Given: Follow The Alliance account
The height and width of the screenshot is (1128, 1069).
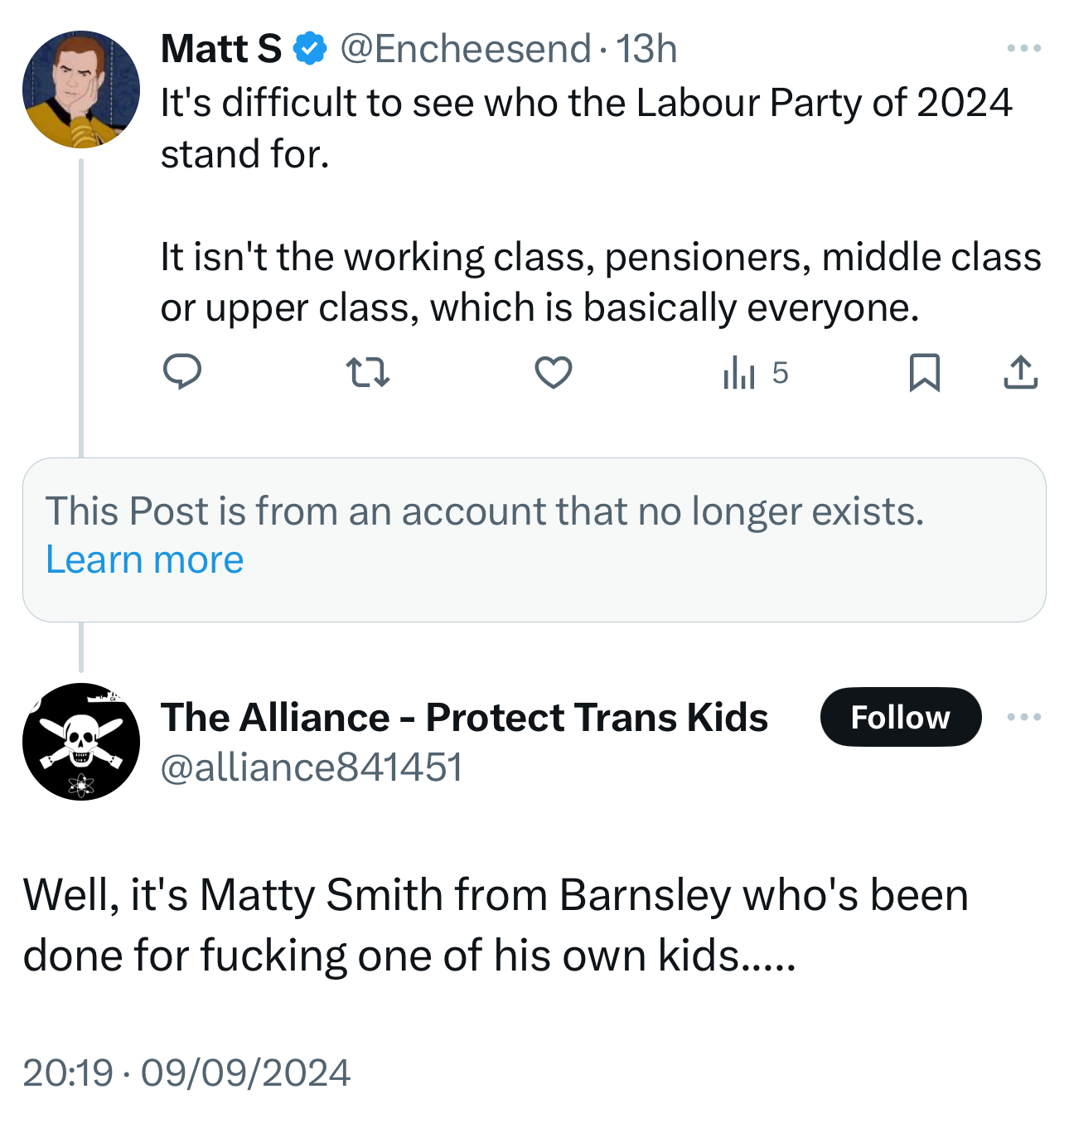Looking at the screenshot, I should [x=900, y=717].
